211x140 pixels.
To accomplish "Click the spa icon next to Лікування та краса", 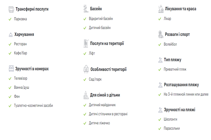I will point(161,9).
